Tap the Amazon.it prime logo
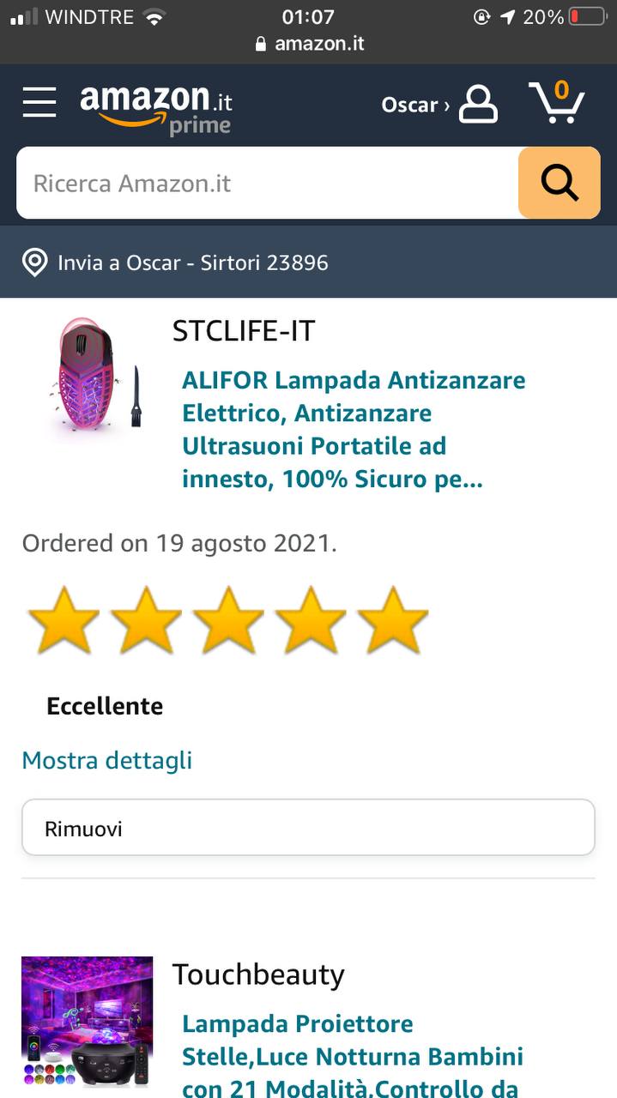This screenshot has height=1098, width=617. tap(156, 109)
